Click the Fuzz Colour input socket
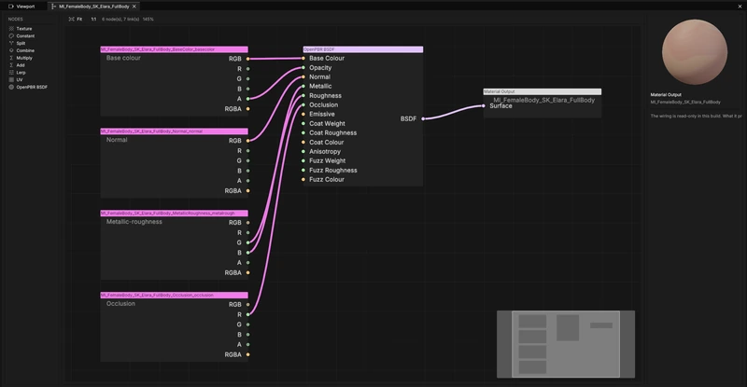The height and width of the screenshot is (387, 747). click(x=303, y=179)
